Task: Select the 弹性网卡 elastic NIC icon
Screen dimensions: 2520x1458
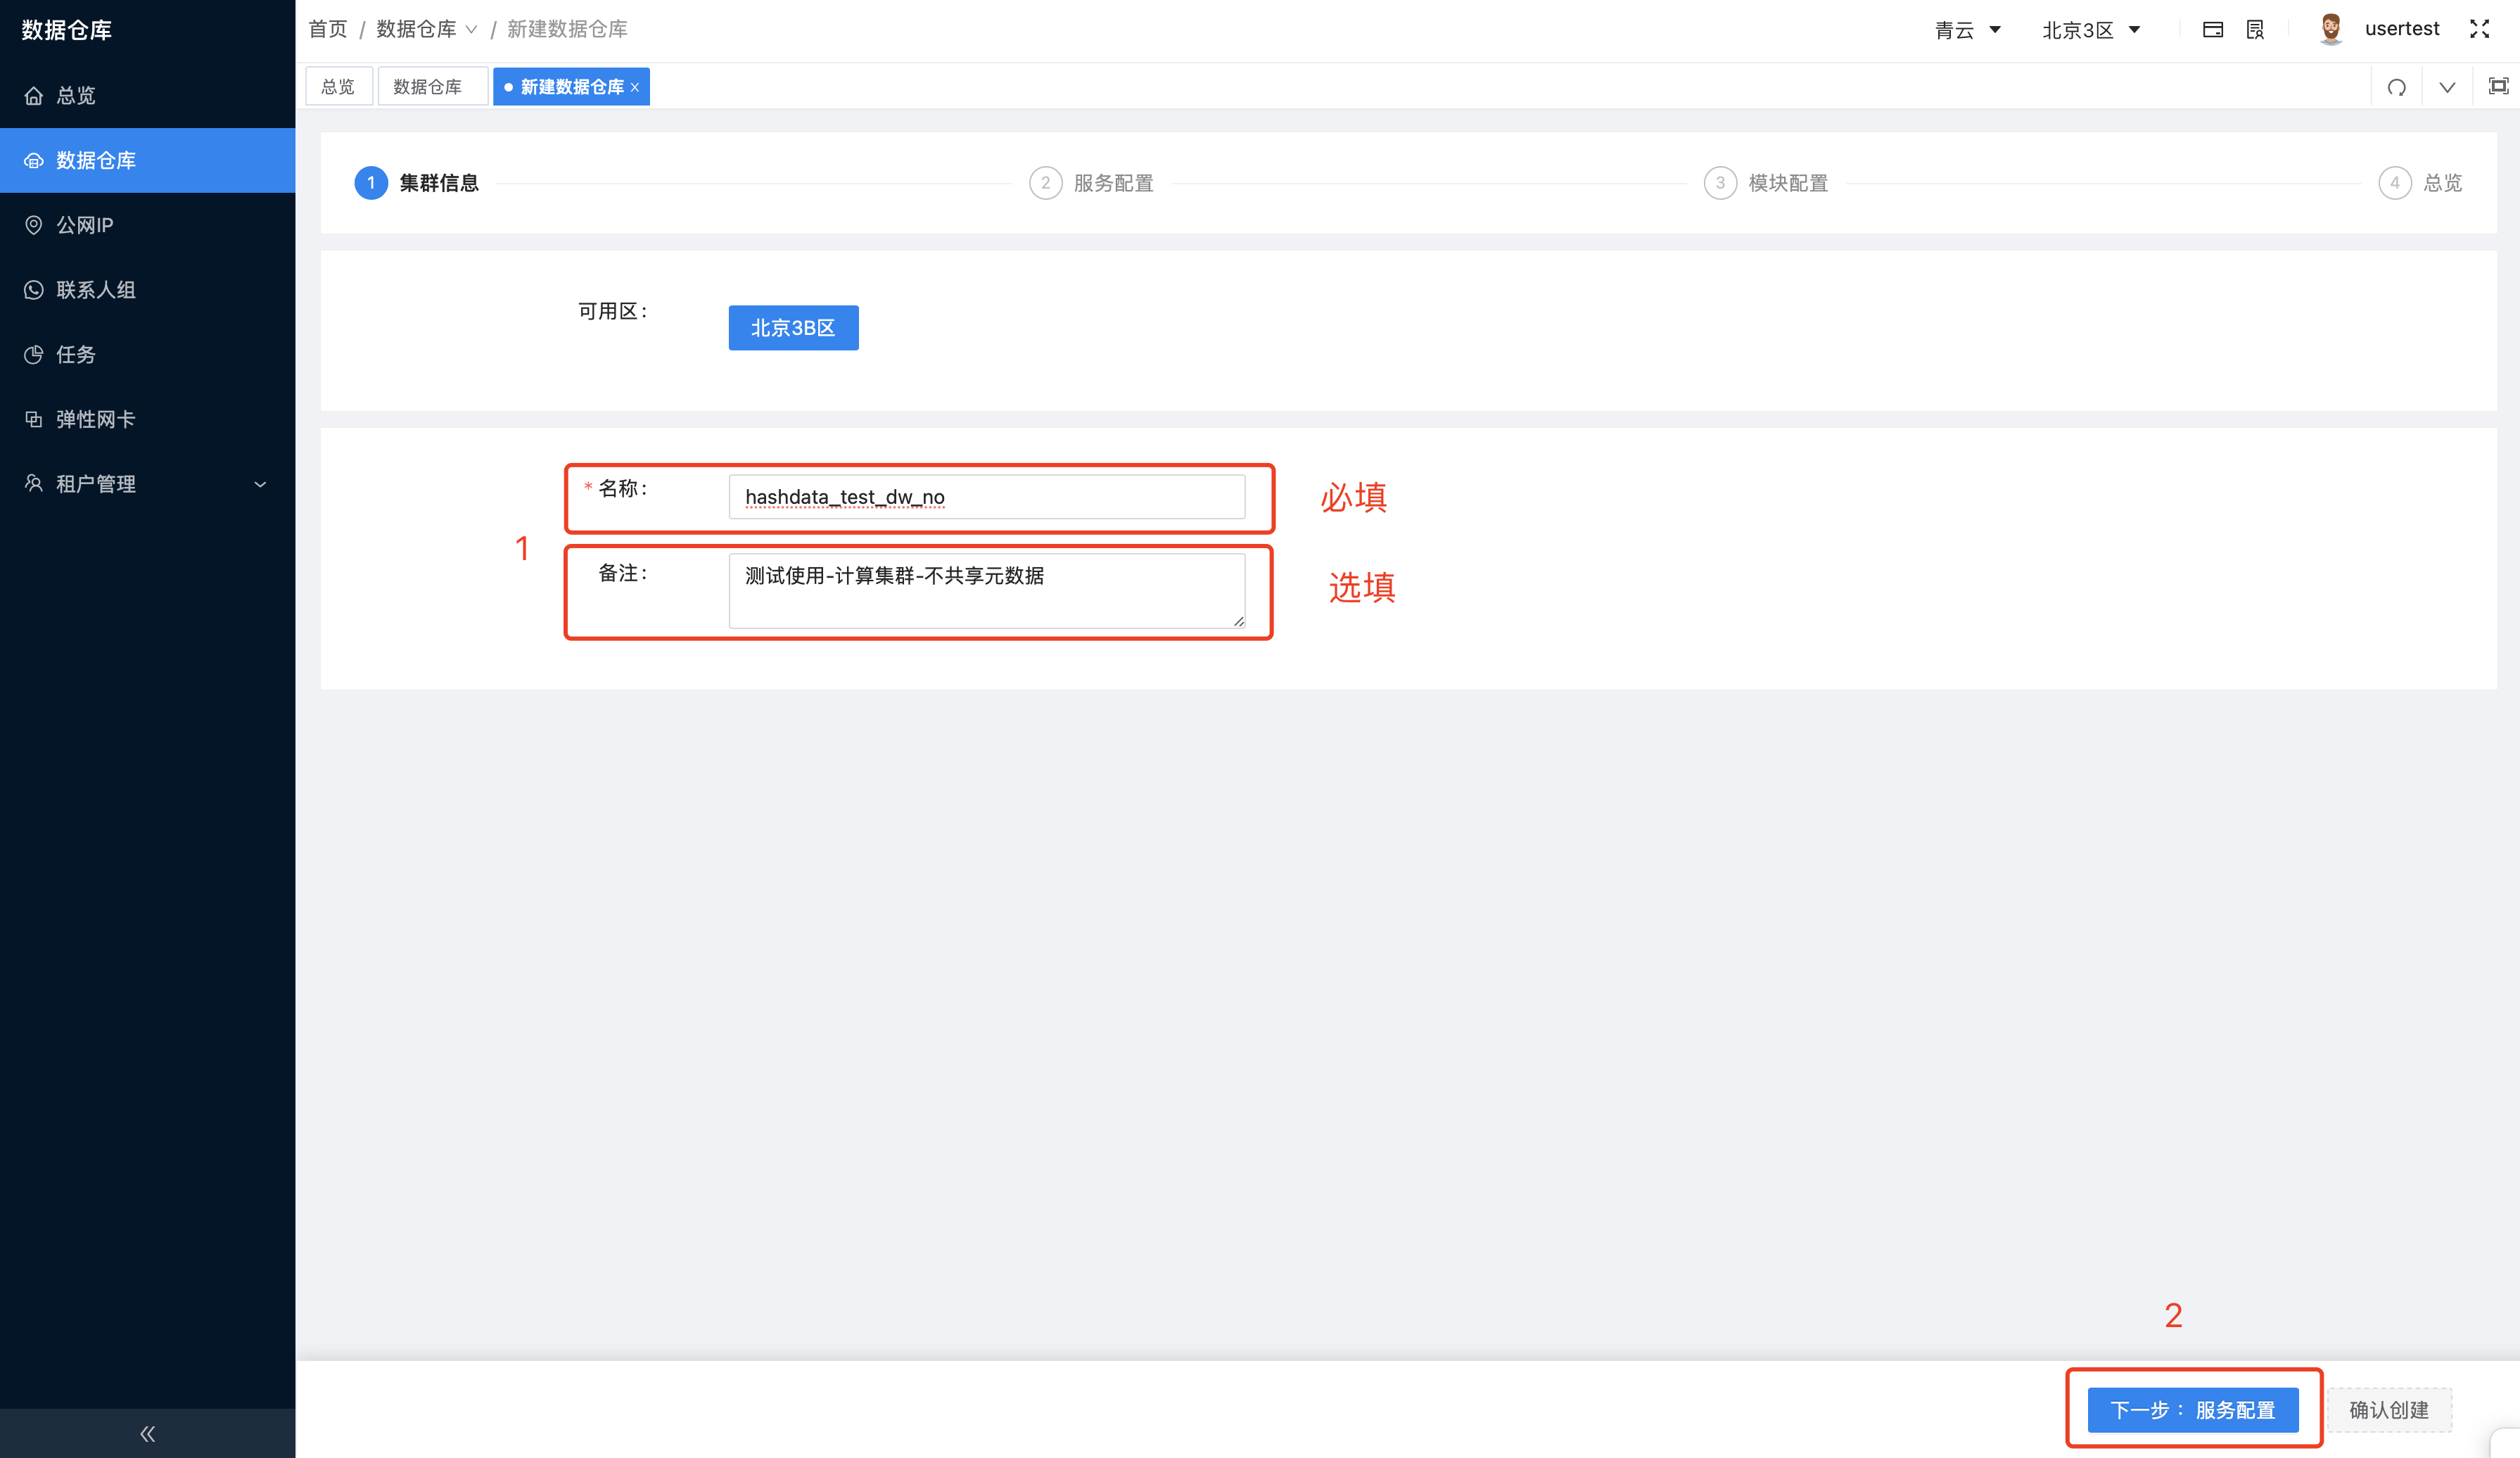Action: point(34,419)
